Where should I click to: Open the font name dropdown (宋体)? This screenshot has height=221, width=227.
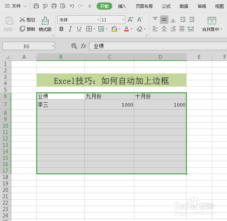(x=98, y=20)
